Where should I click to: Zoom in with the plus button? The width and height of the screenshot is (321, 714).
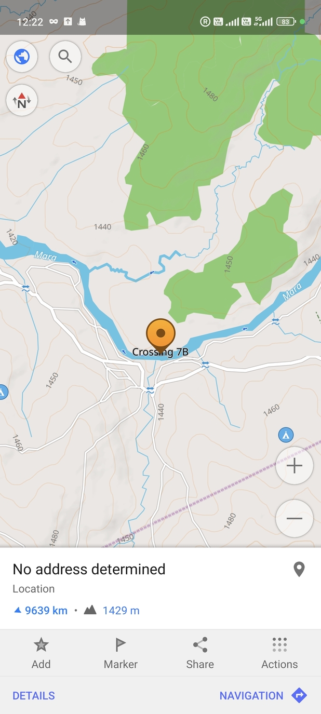tap(294, 466)
